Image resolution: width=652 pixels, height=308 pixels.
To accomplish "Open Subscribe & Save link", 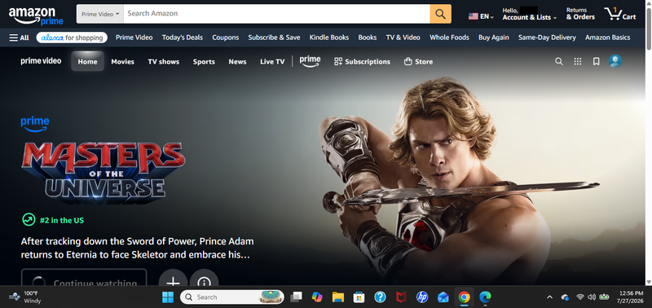I will click(274, 37).
